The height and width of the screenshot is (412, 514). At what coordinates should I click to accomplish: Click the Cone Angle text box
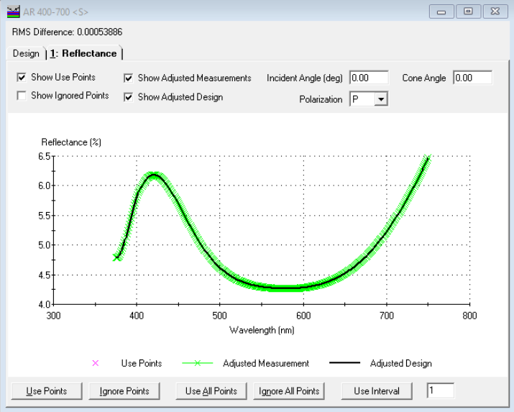point(472,78)
